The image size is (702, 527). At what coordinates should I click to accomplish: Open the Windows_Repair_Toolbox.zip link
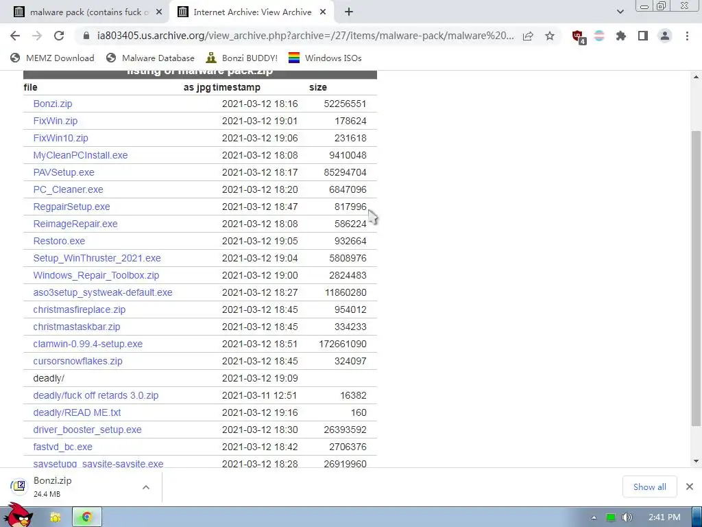click(x=96, y=276)
